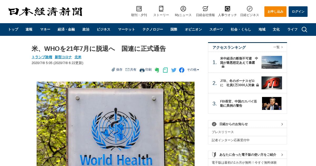Screen dimensions: 316x166
Task: Share article via 共有 mail icon
Action: click(127, 70)
